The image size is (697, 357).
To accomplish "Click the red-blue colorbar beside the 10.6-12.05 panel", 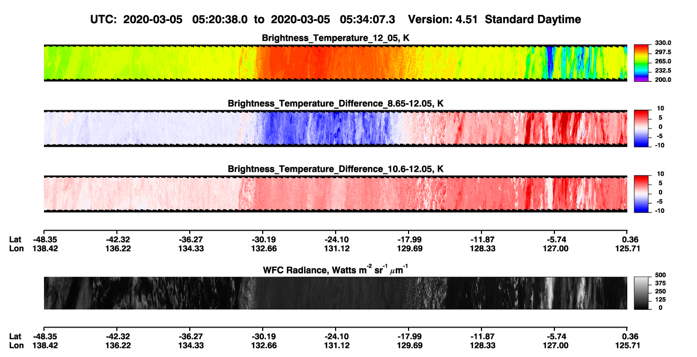I will pyautogui.click(x=641, y=193).
